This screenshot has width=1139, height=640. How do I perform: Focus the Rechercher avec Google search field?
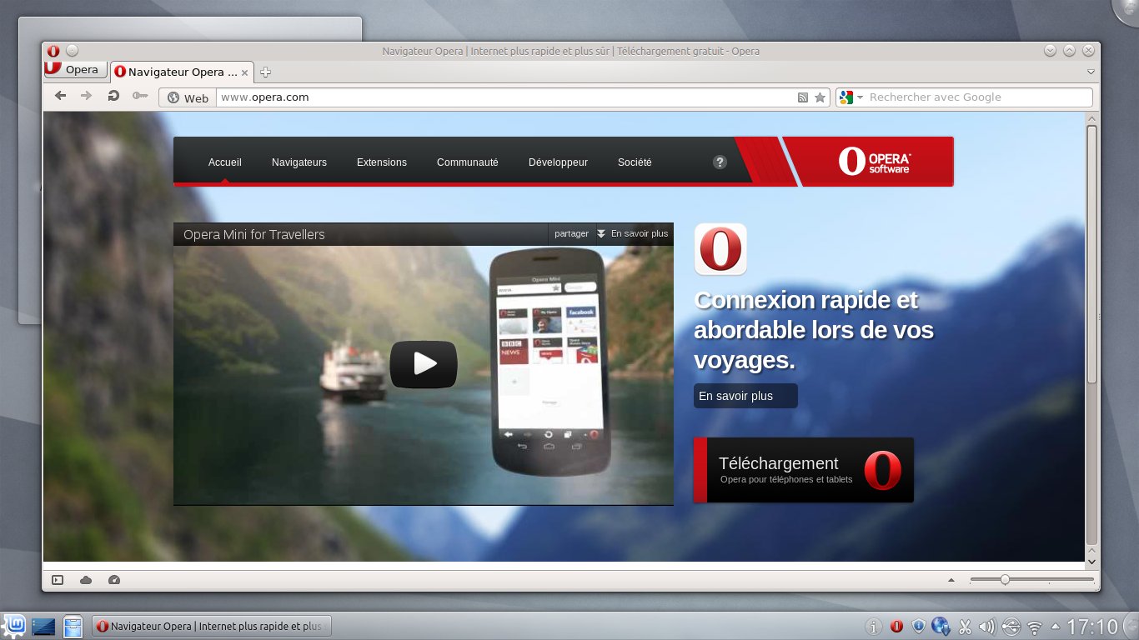pyautogui.click(x=979, y=97)
